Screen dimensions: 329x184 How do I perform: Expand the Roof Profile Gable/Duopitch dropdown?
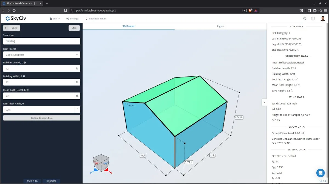point(41,55)
